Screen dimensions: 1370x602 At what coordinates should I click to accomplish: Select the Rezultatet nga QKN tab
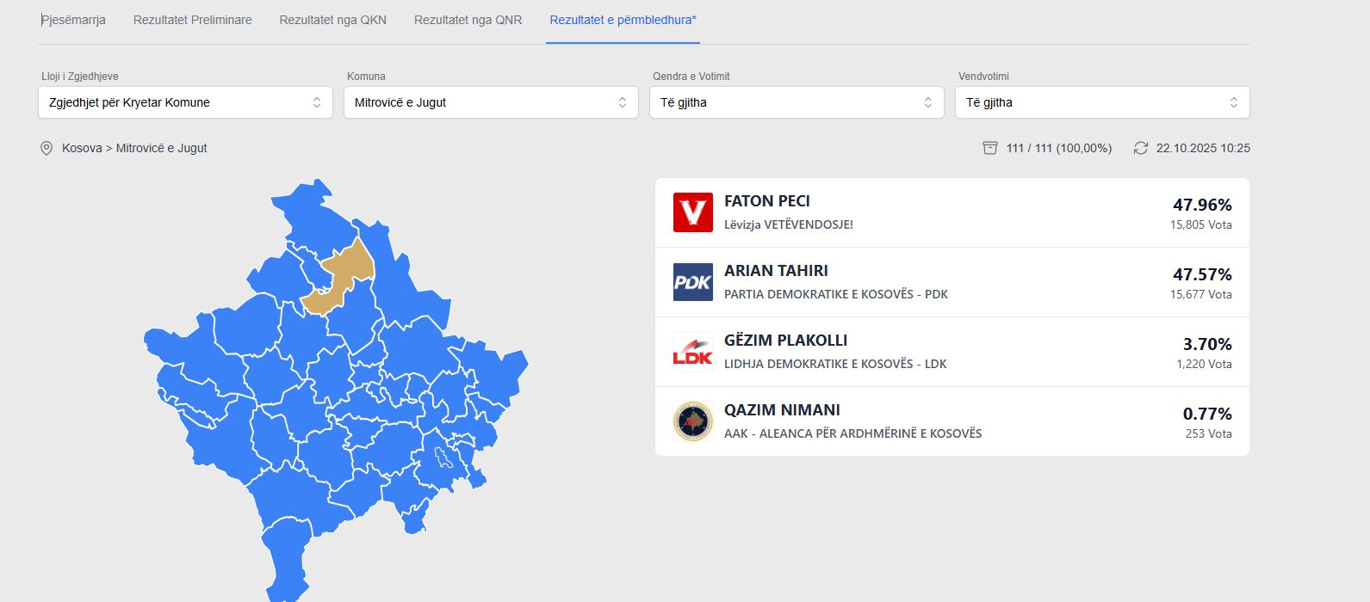333,20
